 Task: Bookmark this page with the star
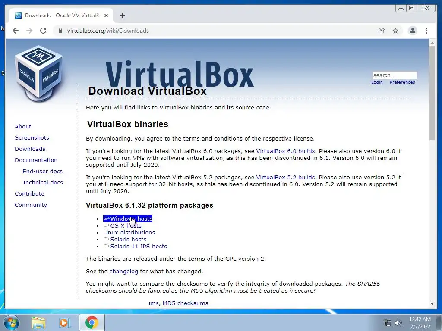[x=395, y=31]
